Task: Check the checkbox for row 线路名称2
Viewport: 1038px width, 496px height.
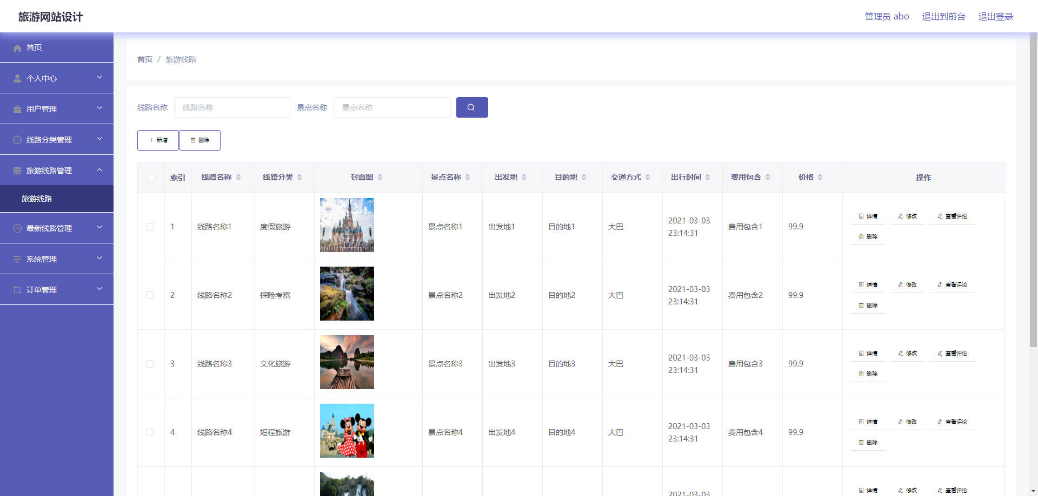Action: click(x=150, y=295)
